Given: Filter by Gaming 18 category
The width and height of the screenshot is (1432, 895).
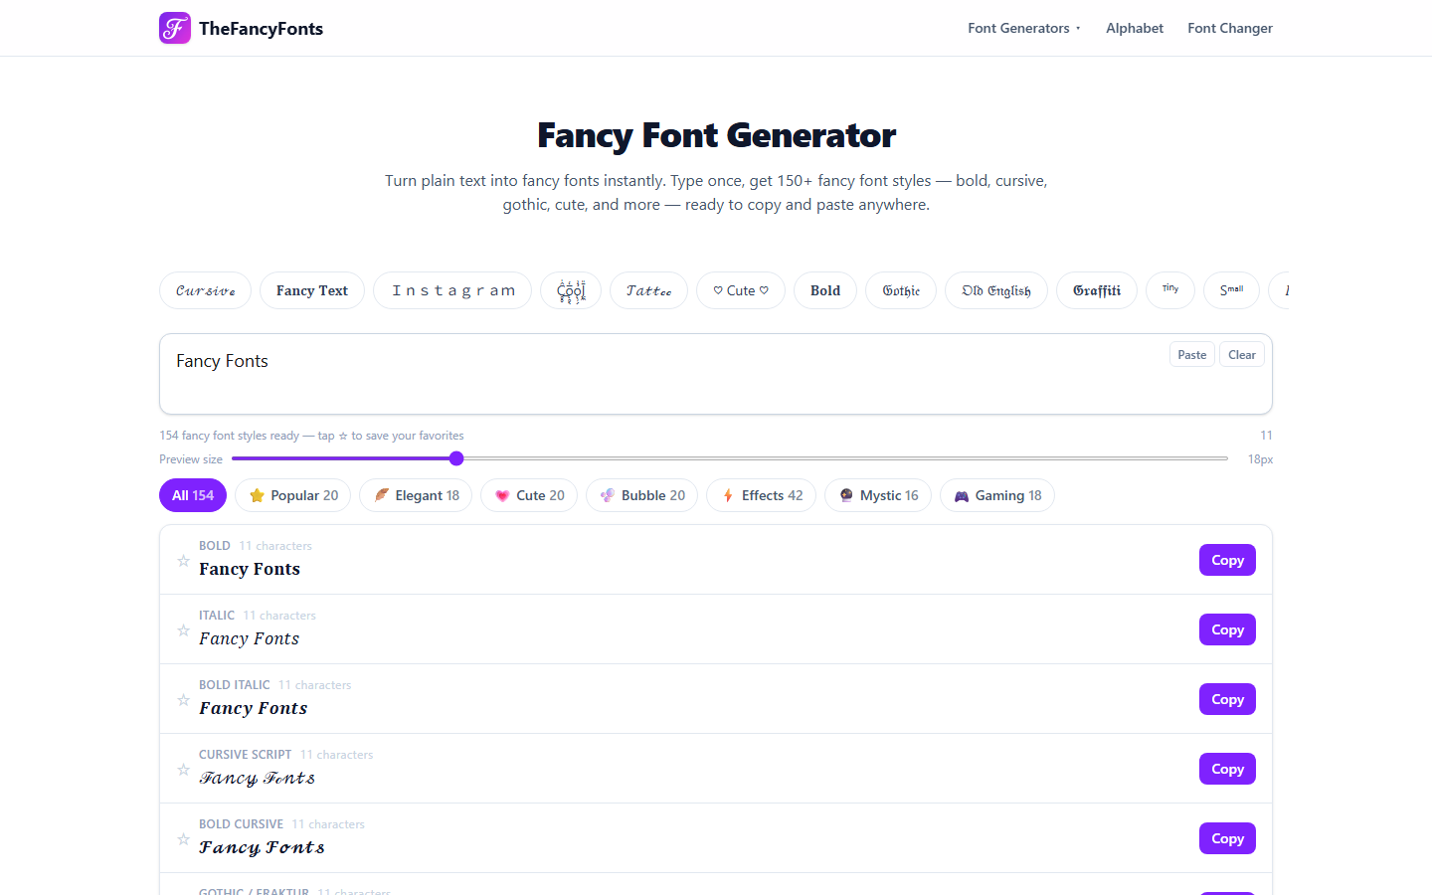Looking at the screenshot, I should click(997, 495).
